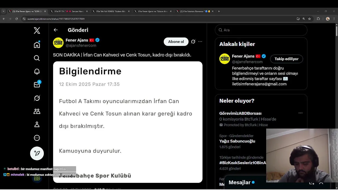Open the post's three-dot options menu
This screenshot has width=338, height=190.
tap(200, 42)
